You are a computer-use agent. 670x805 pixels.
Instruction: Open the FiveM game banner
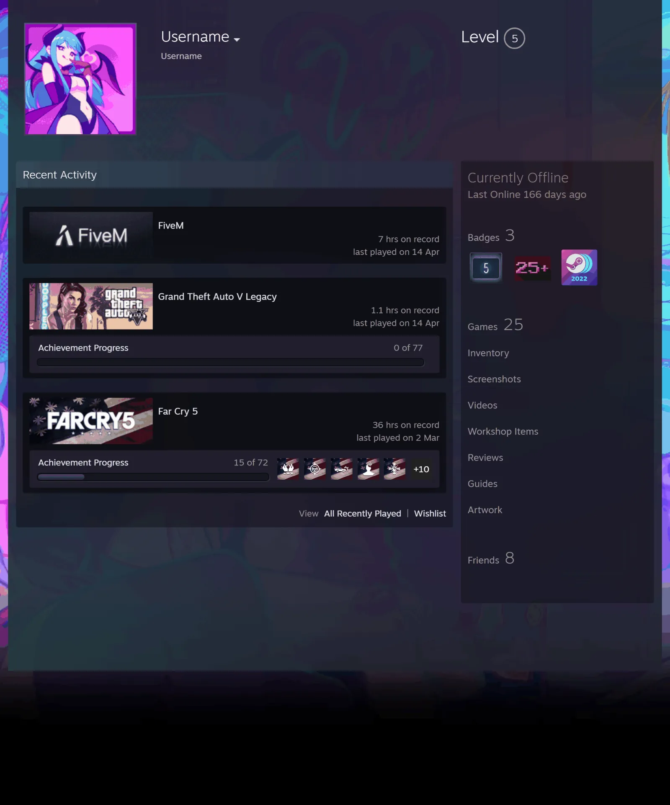(91, 235)
